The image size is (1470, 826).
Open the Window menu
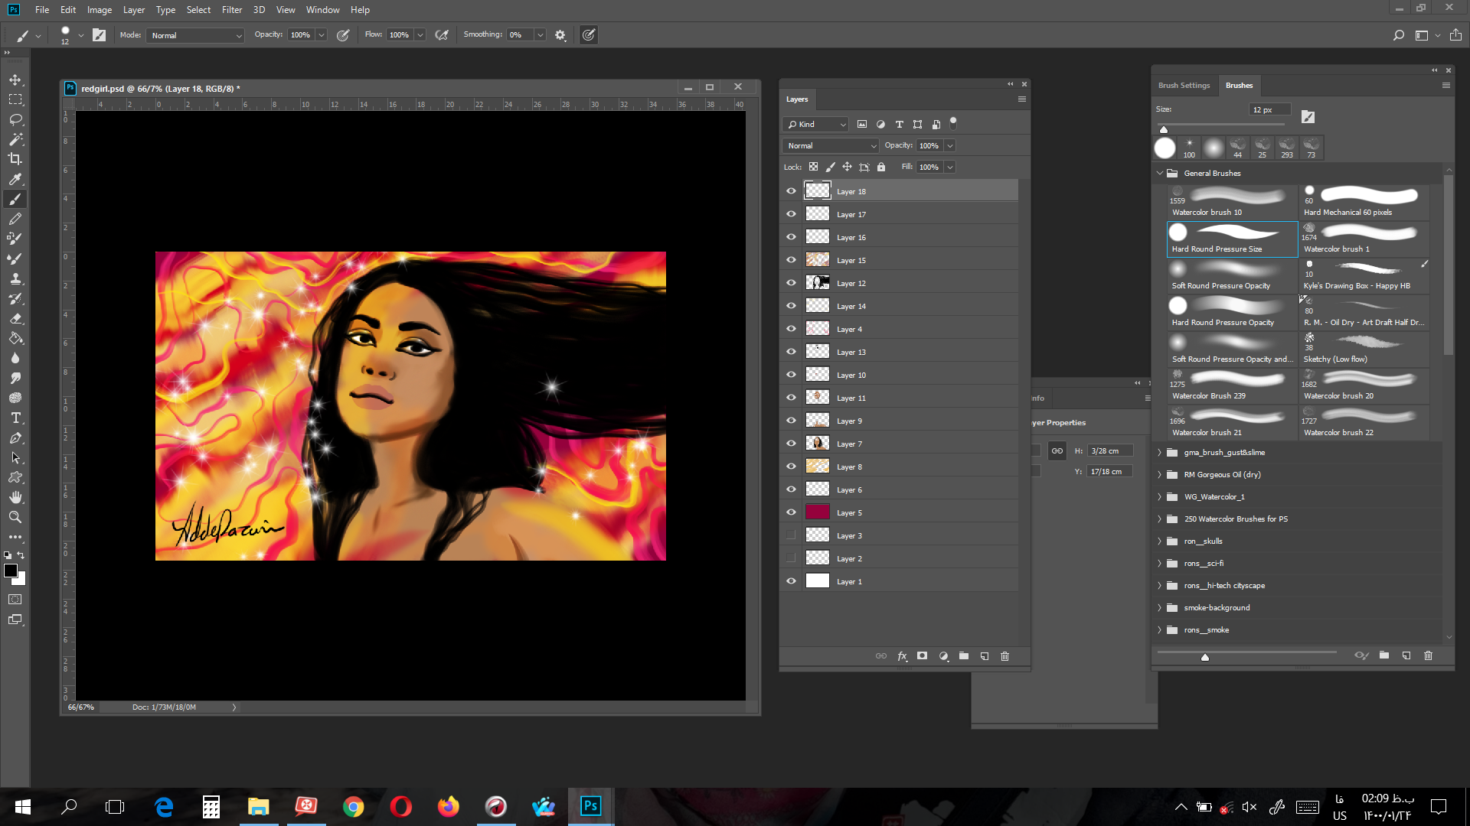pyautogui.click(x=322, y=10)
